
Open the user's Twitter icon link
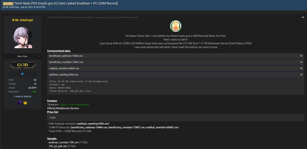click(x=23, y=74)
